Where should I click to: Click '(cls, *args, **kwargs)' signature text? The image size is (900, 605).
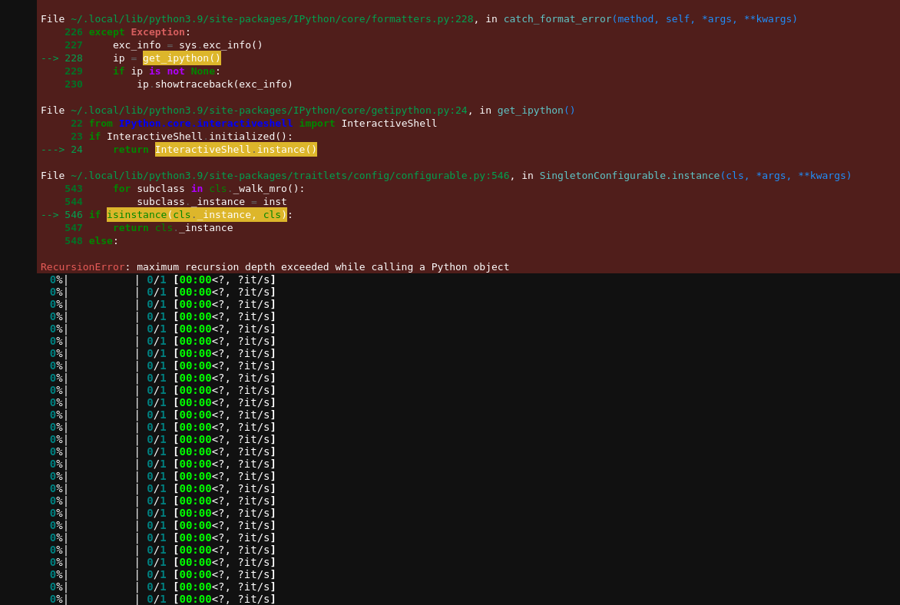coord(786,176)
